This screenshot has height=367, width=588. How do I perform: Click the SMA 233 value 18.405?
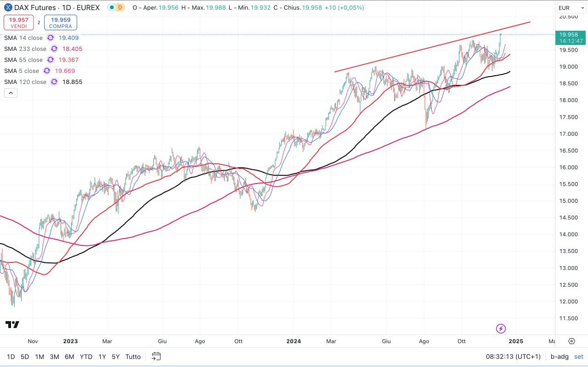point(73,49)
